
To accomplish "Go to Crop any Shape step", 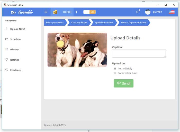I will [x=79, y=23].
